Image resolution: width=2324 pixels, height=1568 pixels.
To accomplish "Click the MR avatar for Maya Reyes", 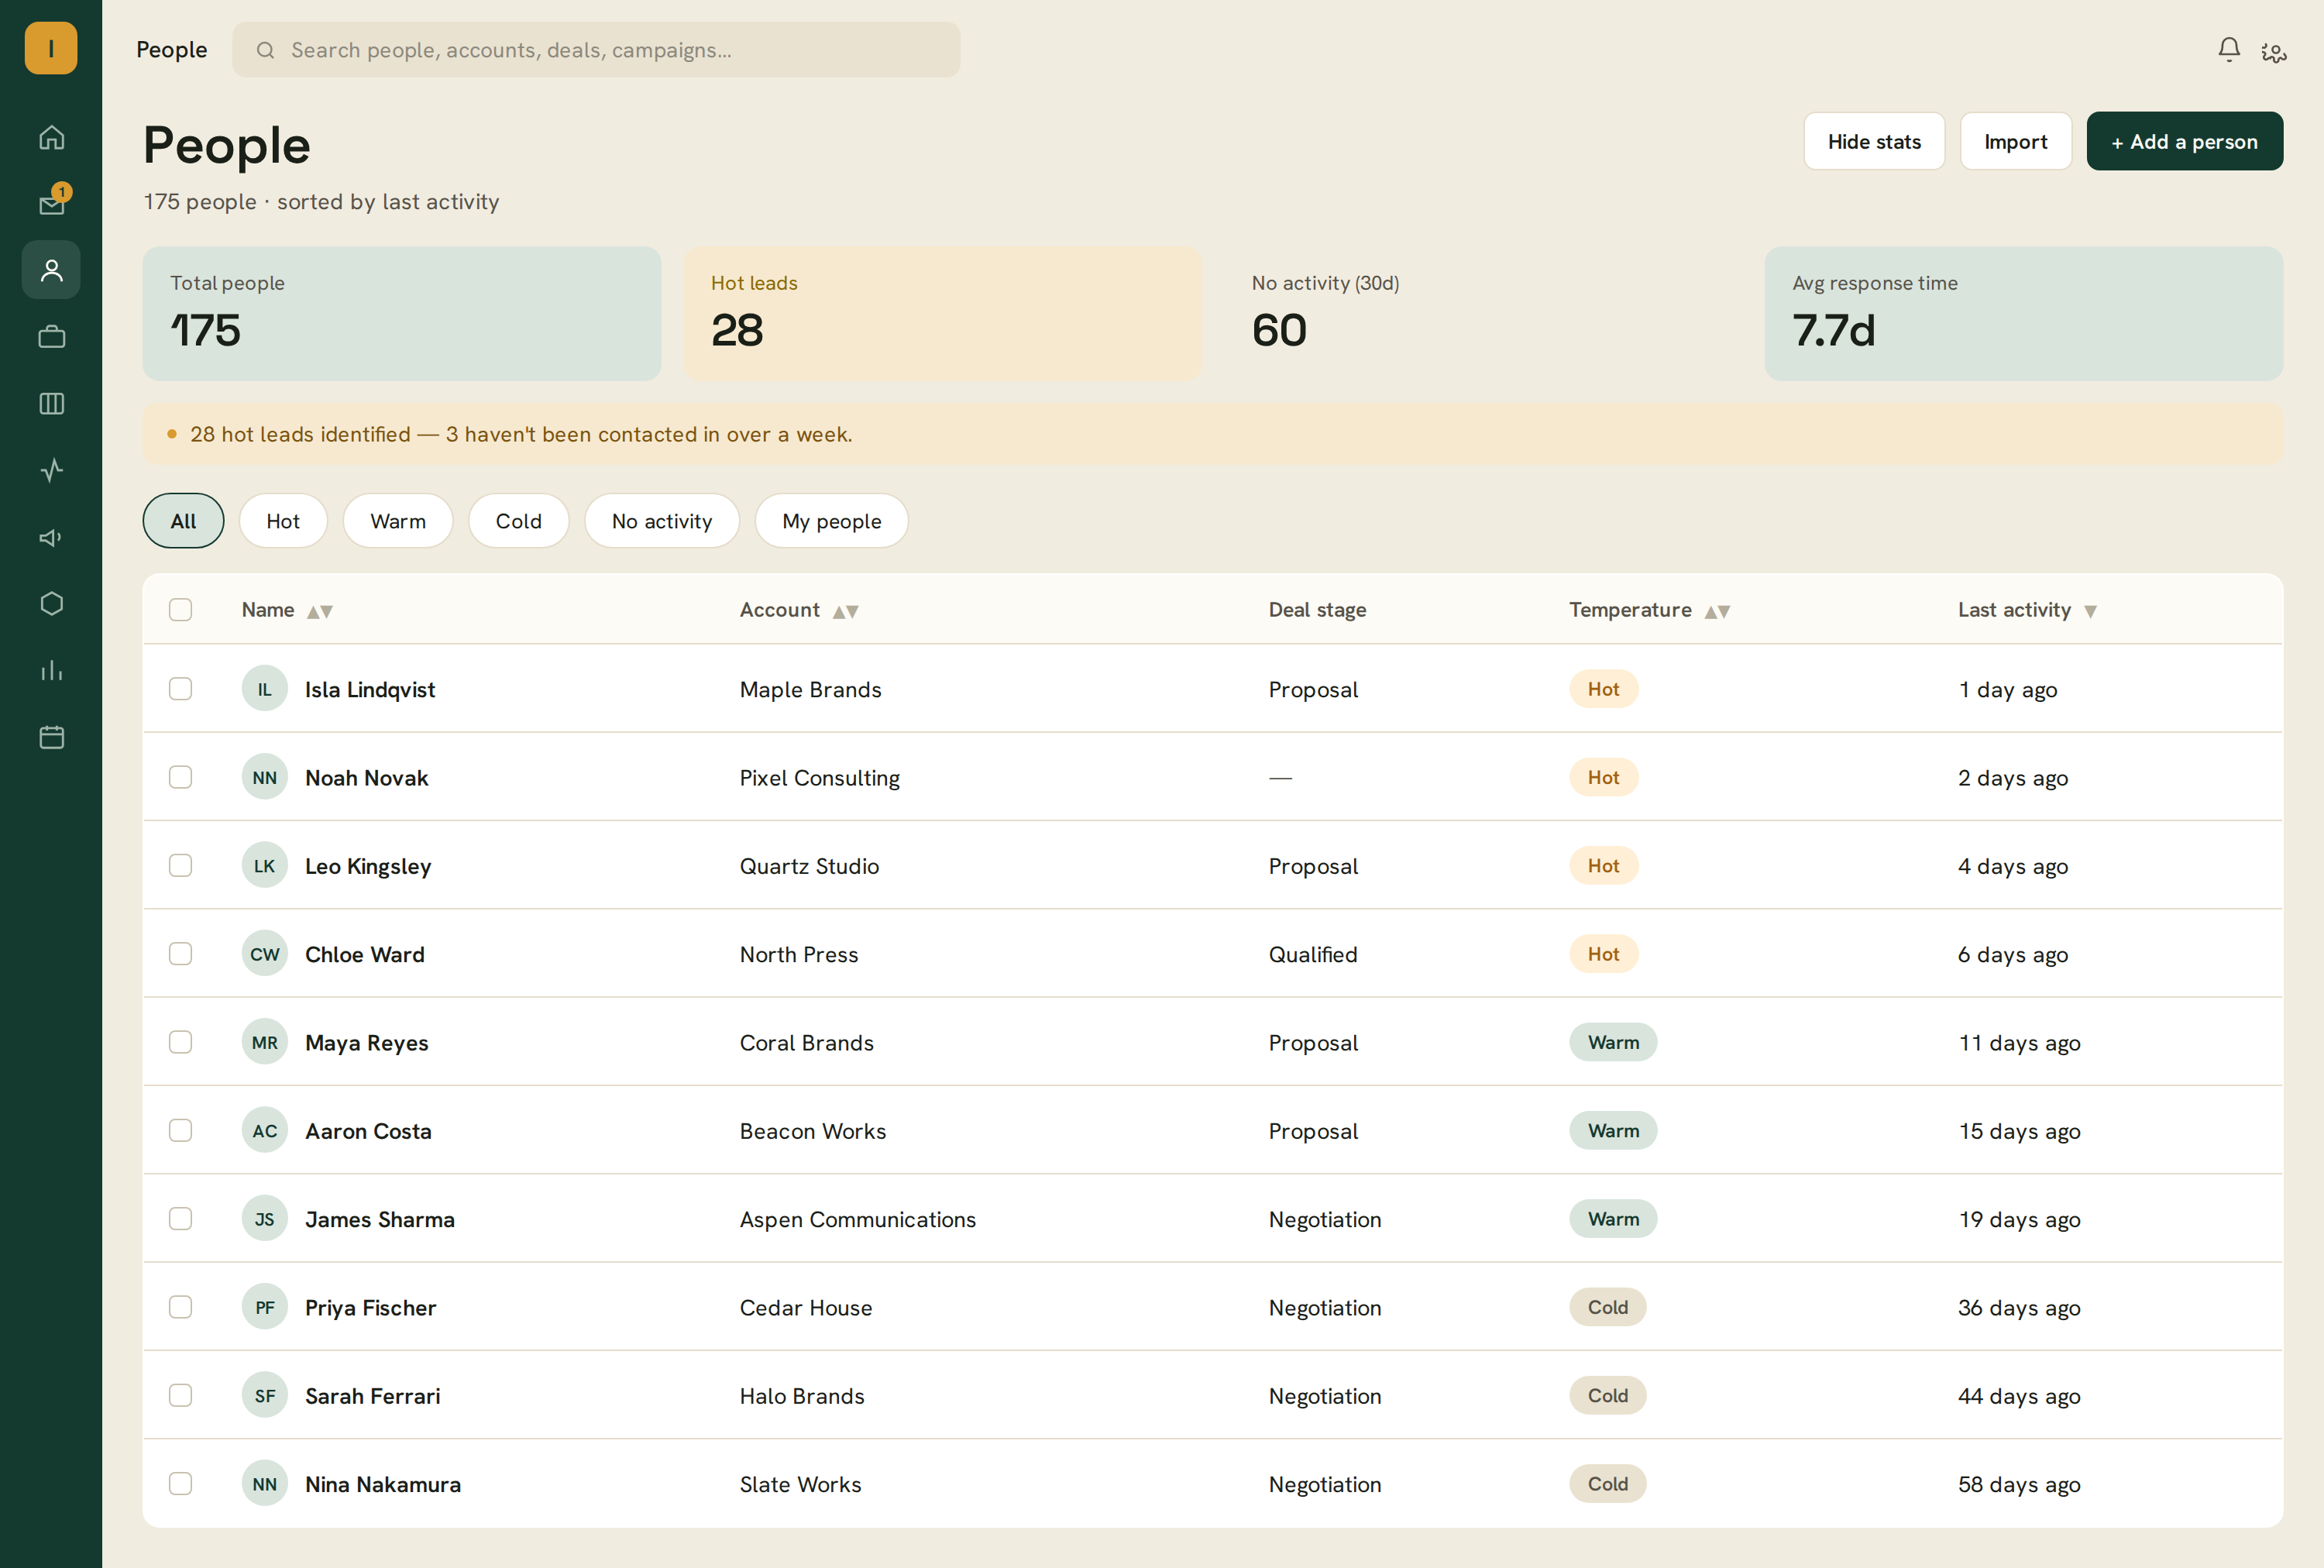I will point(265,1042).
